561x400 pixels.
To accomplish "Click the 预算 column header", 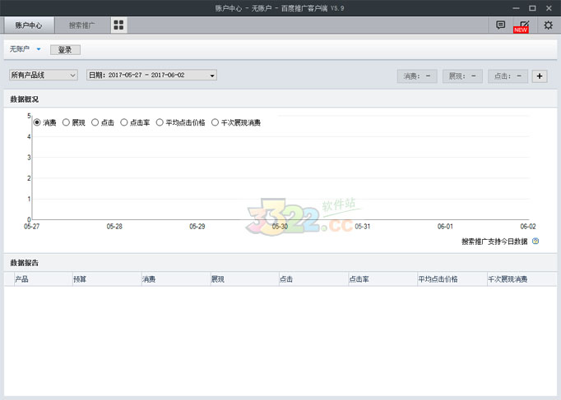I will 80,279.
